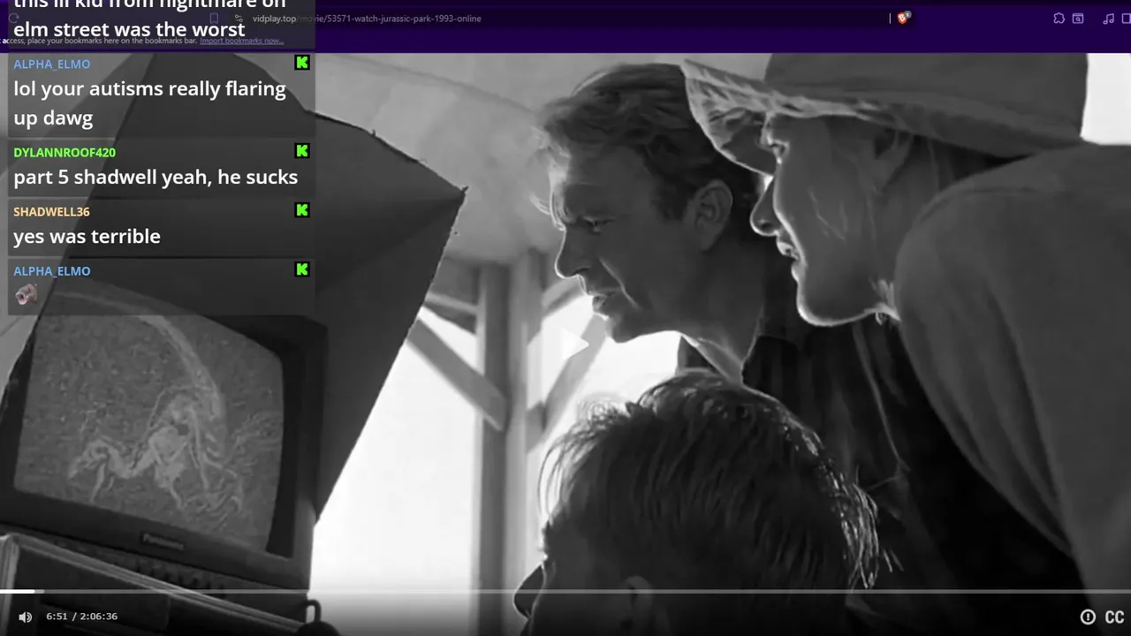Open the video info icon beside CC
The width and height of the screenshot is (1131, 636).
point(1088,617)
